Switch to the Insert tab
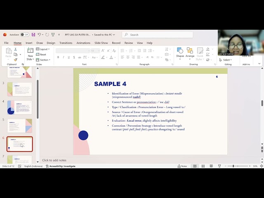 pos(29,43)
